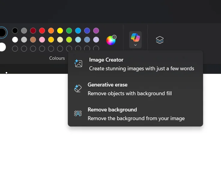This screenshot has width=221, height=182.
Task: Open Edit colours rainbow wheel
Action: pyautogui.click(x=111, y=40)
